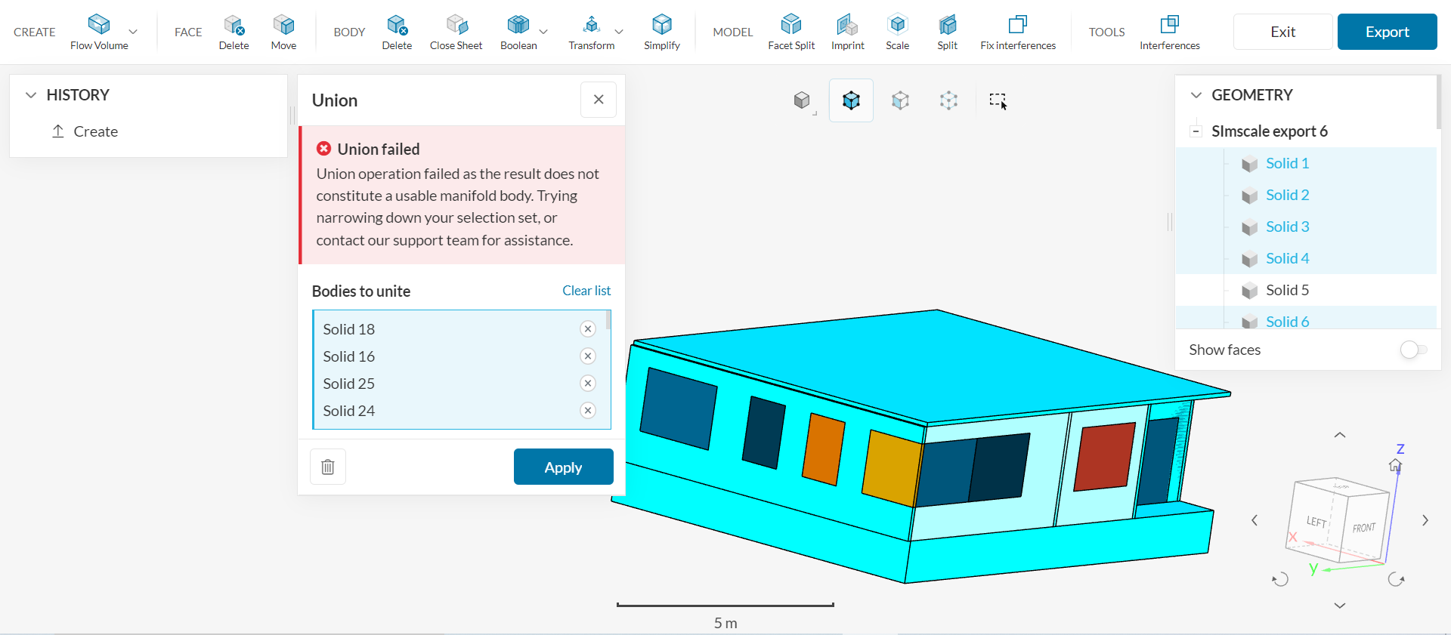Image resolution: width=1451 pixels, height=635 pixels.
Task: Apply the Union operation
Action: (x=564, y=467)
